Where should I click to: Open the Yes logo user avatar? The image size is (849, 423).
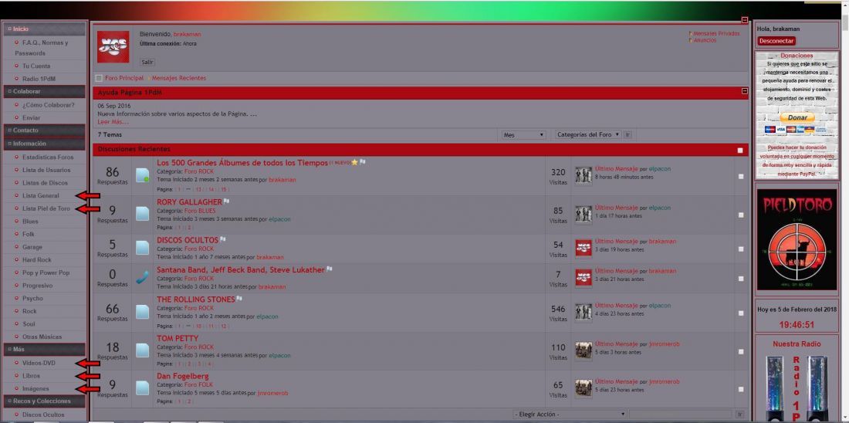[113, 46]
